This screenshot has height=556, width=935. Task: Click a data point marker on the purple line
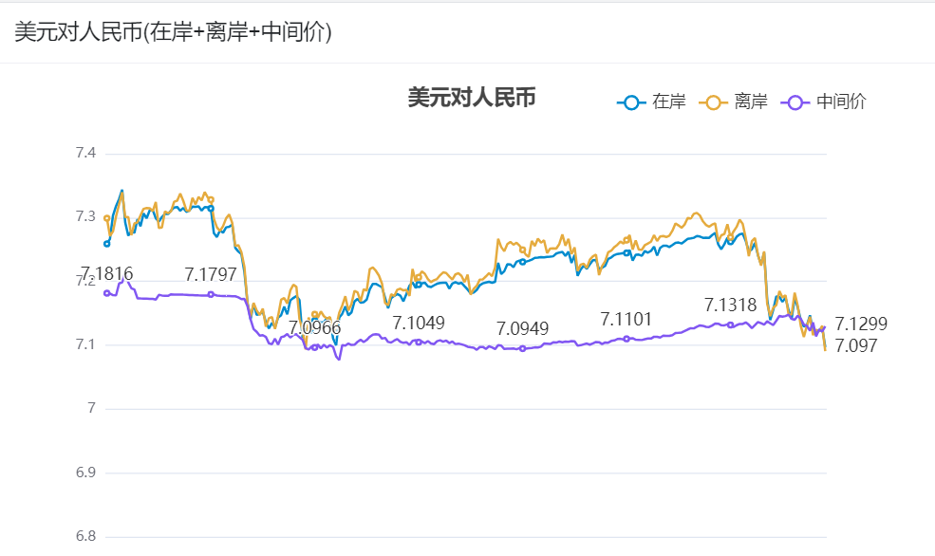point(522,348)
